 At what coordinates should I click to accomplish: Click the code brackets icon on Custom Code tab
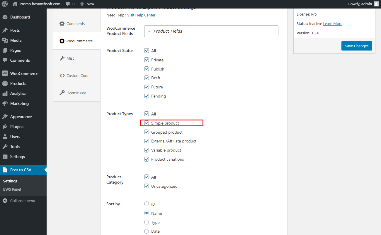[62, 76]
